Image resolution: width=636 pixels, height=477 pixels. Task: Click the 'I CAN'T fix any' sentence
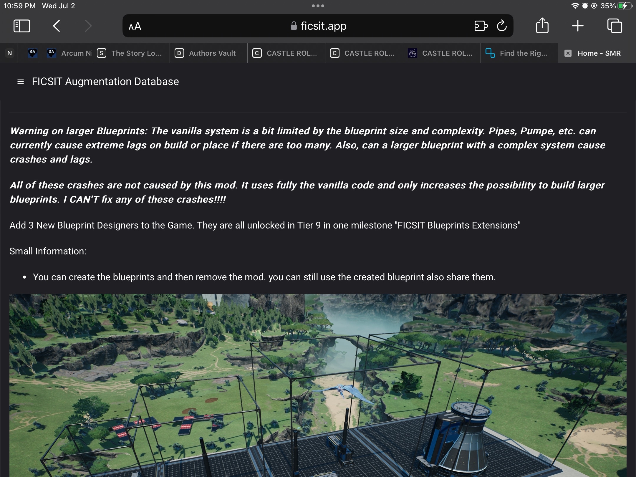tap(144, 199)
